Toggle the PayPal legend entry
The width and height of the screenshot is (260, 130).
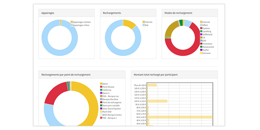coord(204,50)
